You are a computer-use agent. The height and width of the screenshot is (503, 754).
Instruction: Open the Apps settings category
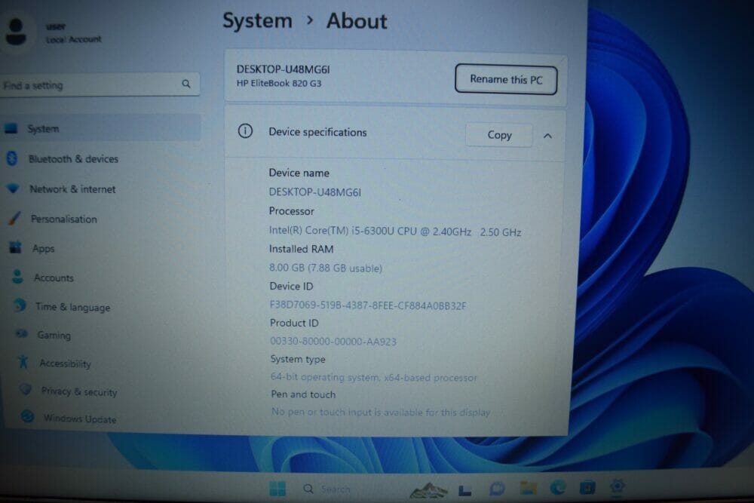pos(43,249)
